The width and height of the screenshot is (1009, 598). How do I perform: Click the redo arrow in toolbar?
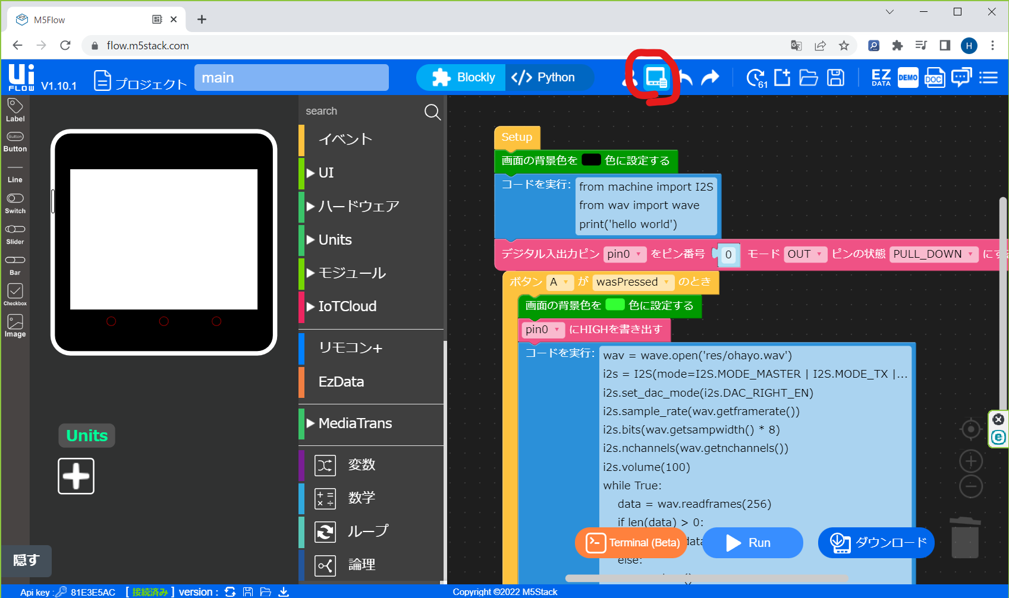point(711,78)
